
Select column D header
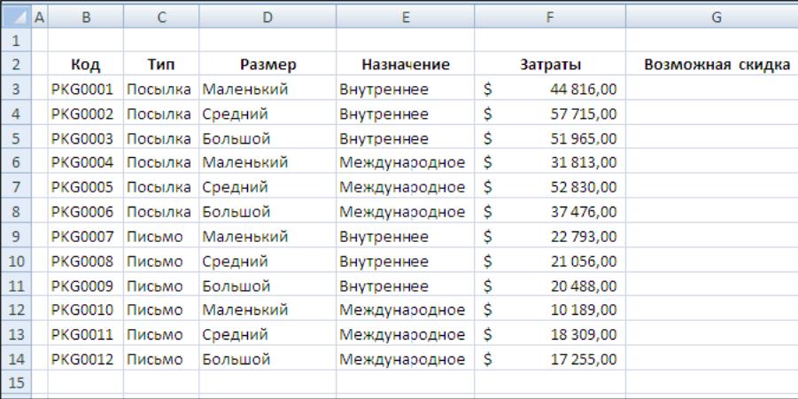coord(267,17)
